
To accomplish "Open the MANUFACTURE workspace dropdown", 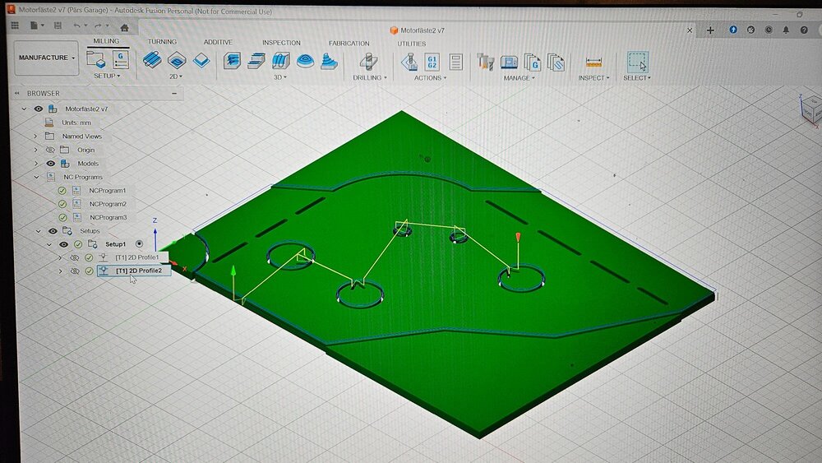I will click(46, 58).
